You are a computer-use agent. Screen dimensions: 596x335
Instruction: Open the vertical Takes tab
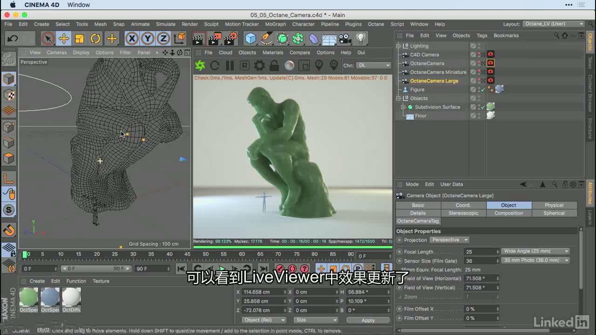click(590, 63)
